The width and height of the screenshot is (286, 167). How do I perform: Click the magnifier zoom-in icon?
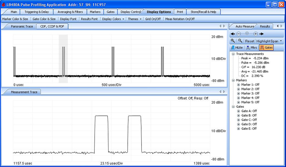pyautogui.click(x=233, y=41)
